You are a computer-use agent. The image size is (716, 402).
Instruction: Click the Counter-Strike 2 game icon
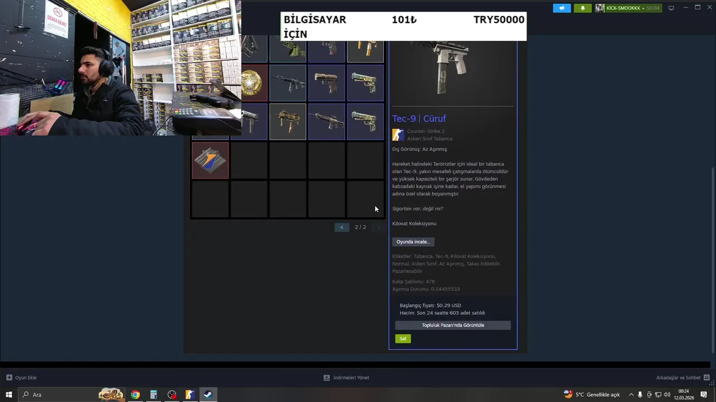[x=398, y=135]
